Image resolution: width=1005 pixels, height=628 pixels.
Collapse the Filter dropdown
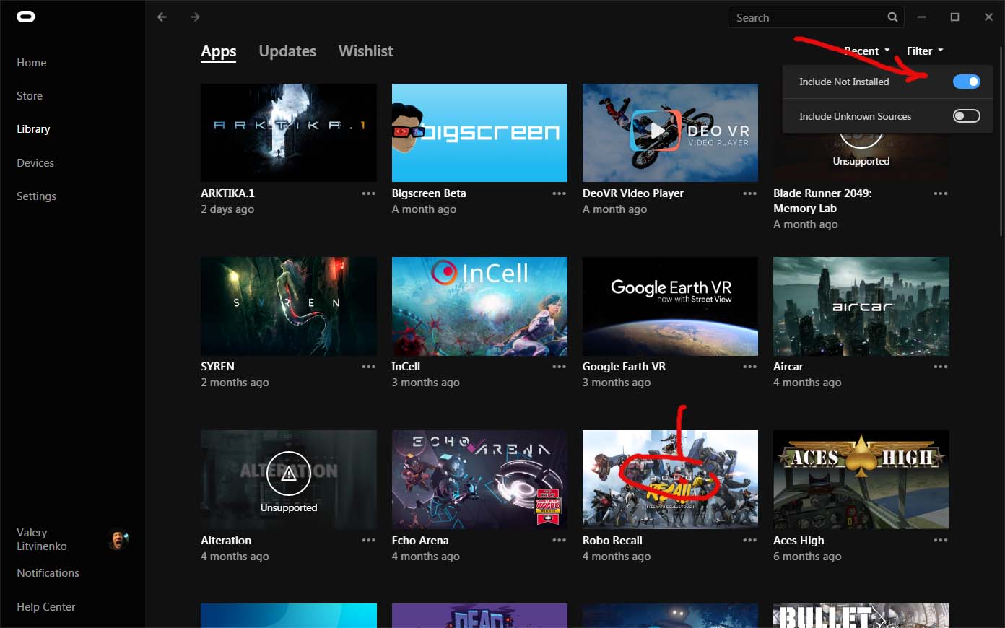coord(925,51)
